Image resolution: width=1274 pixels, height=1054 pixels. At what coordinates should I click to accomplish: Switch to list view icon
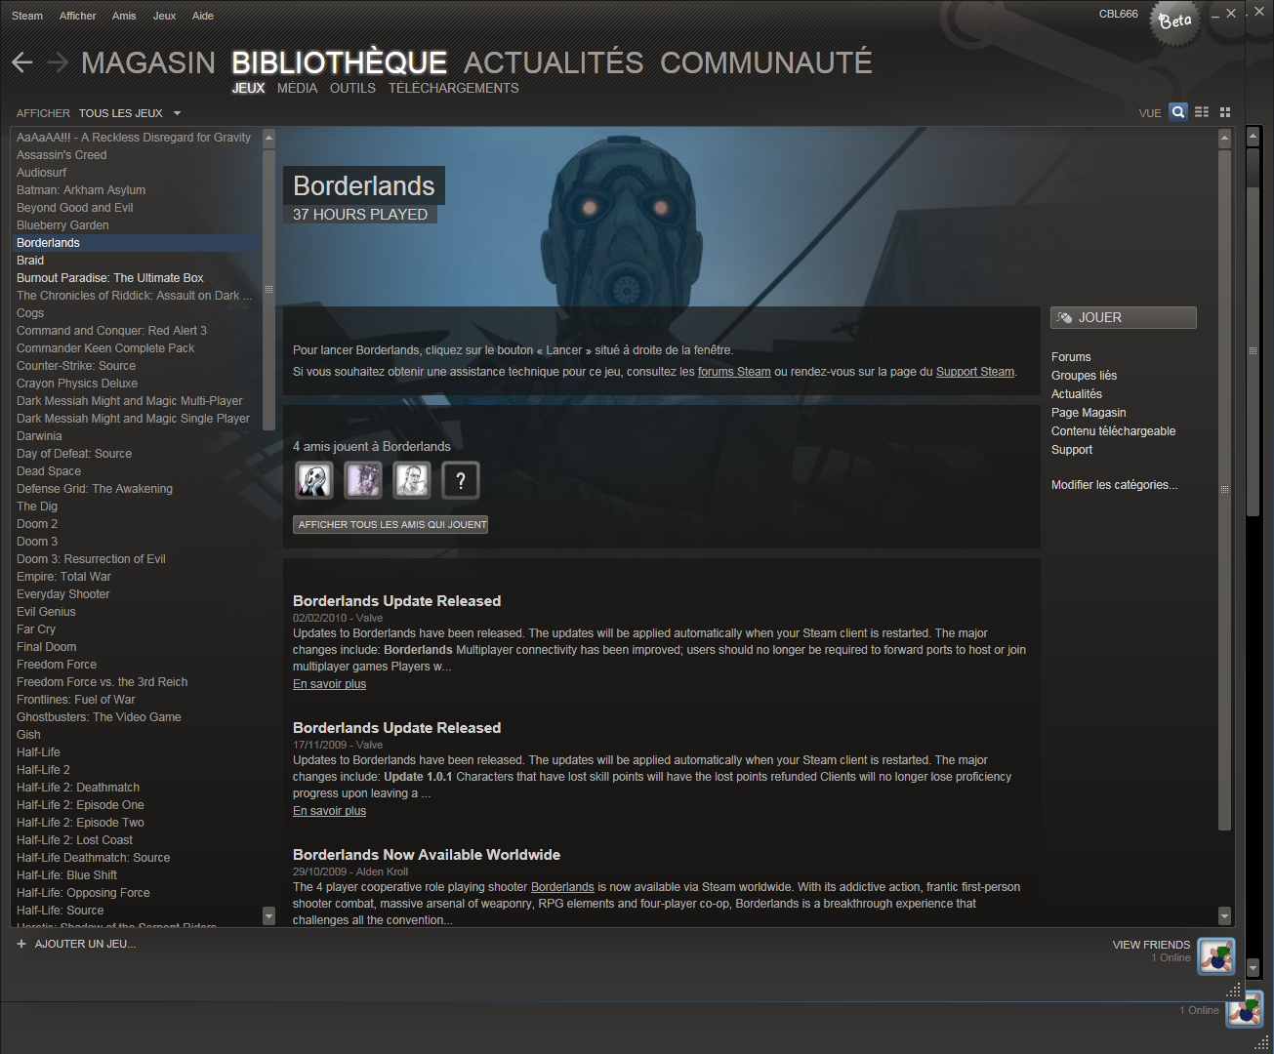(x=1202, y=112)
